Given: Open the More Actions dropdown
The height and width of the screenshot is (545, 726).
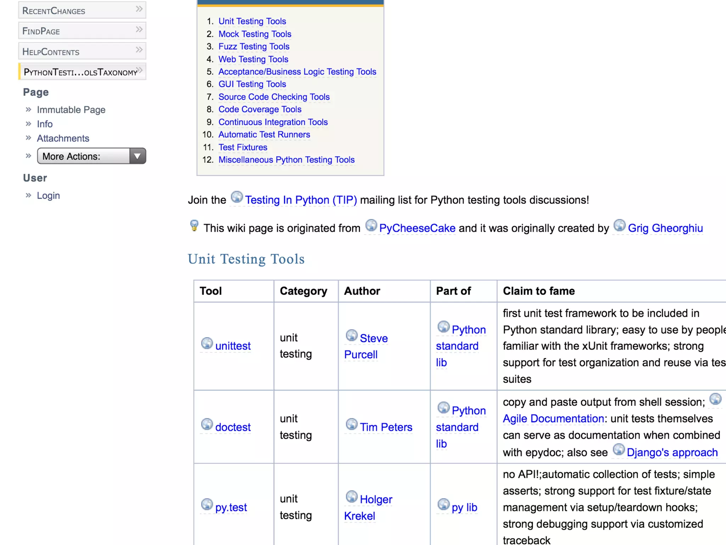Looking at the screenshot, I should point(91,156).
